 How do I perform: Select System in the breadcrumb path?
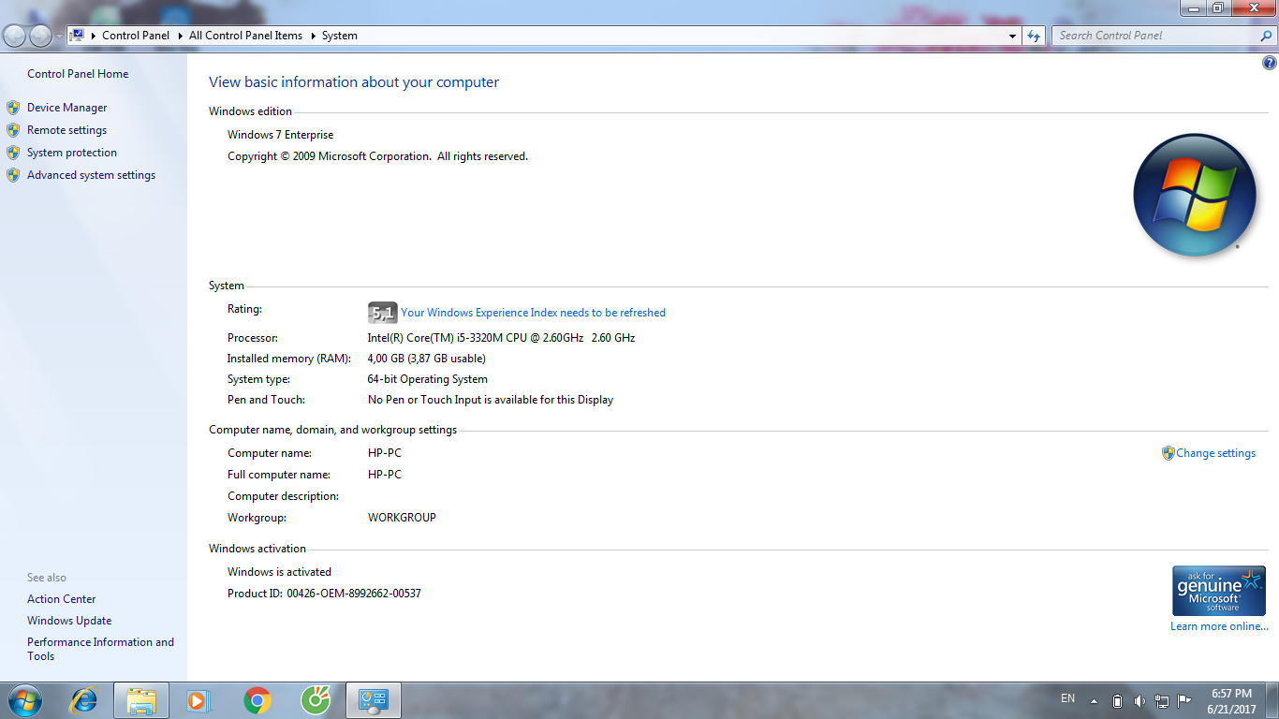tap(339, 36)
